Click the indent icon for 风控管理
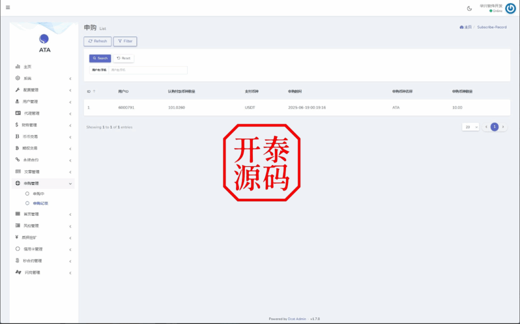Viewport: 520px width, 324px height. tap(18, 225)
